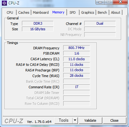Minimize the CPU-Z window

click(100, 2)
